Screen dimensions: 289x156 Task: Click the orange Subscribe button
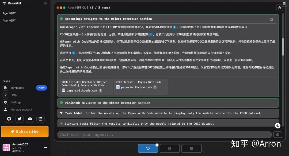coord(25,132)
